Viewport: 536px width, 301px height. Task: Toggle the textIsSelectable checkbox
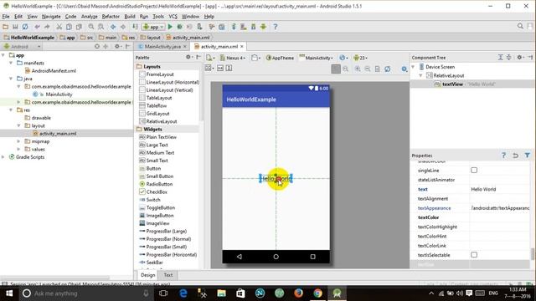(474, 254)
